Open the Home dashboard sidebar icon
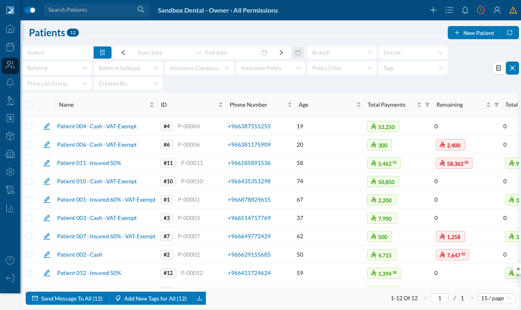This screenshot has width=521, height=310. [x=10, y=29]
